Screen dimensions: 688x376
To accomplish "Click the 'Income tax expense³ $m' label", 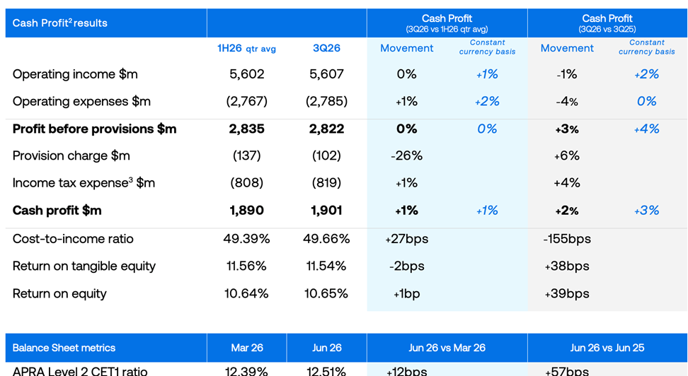I will 84,183.
